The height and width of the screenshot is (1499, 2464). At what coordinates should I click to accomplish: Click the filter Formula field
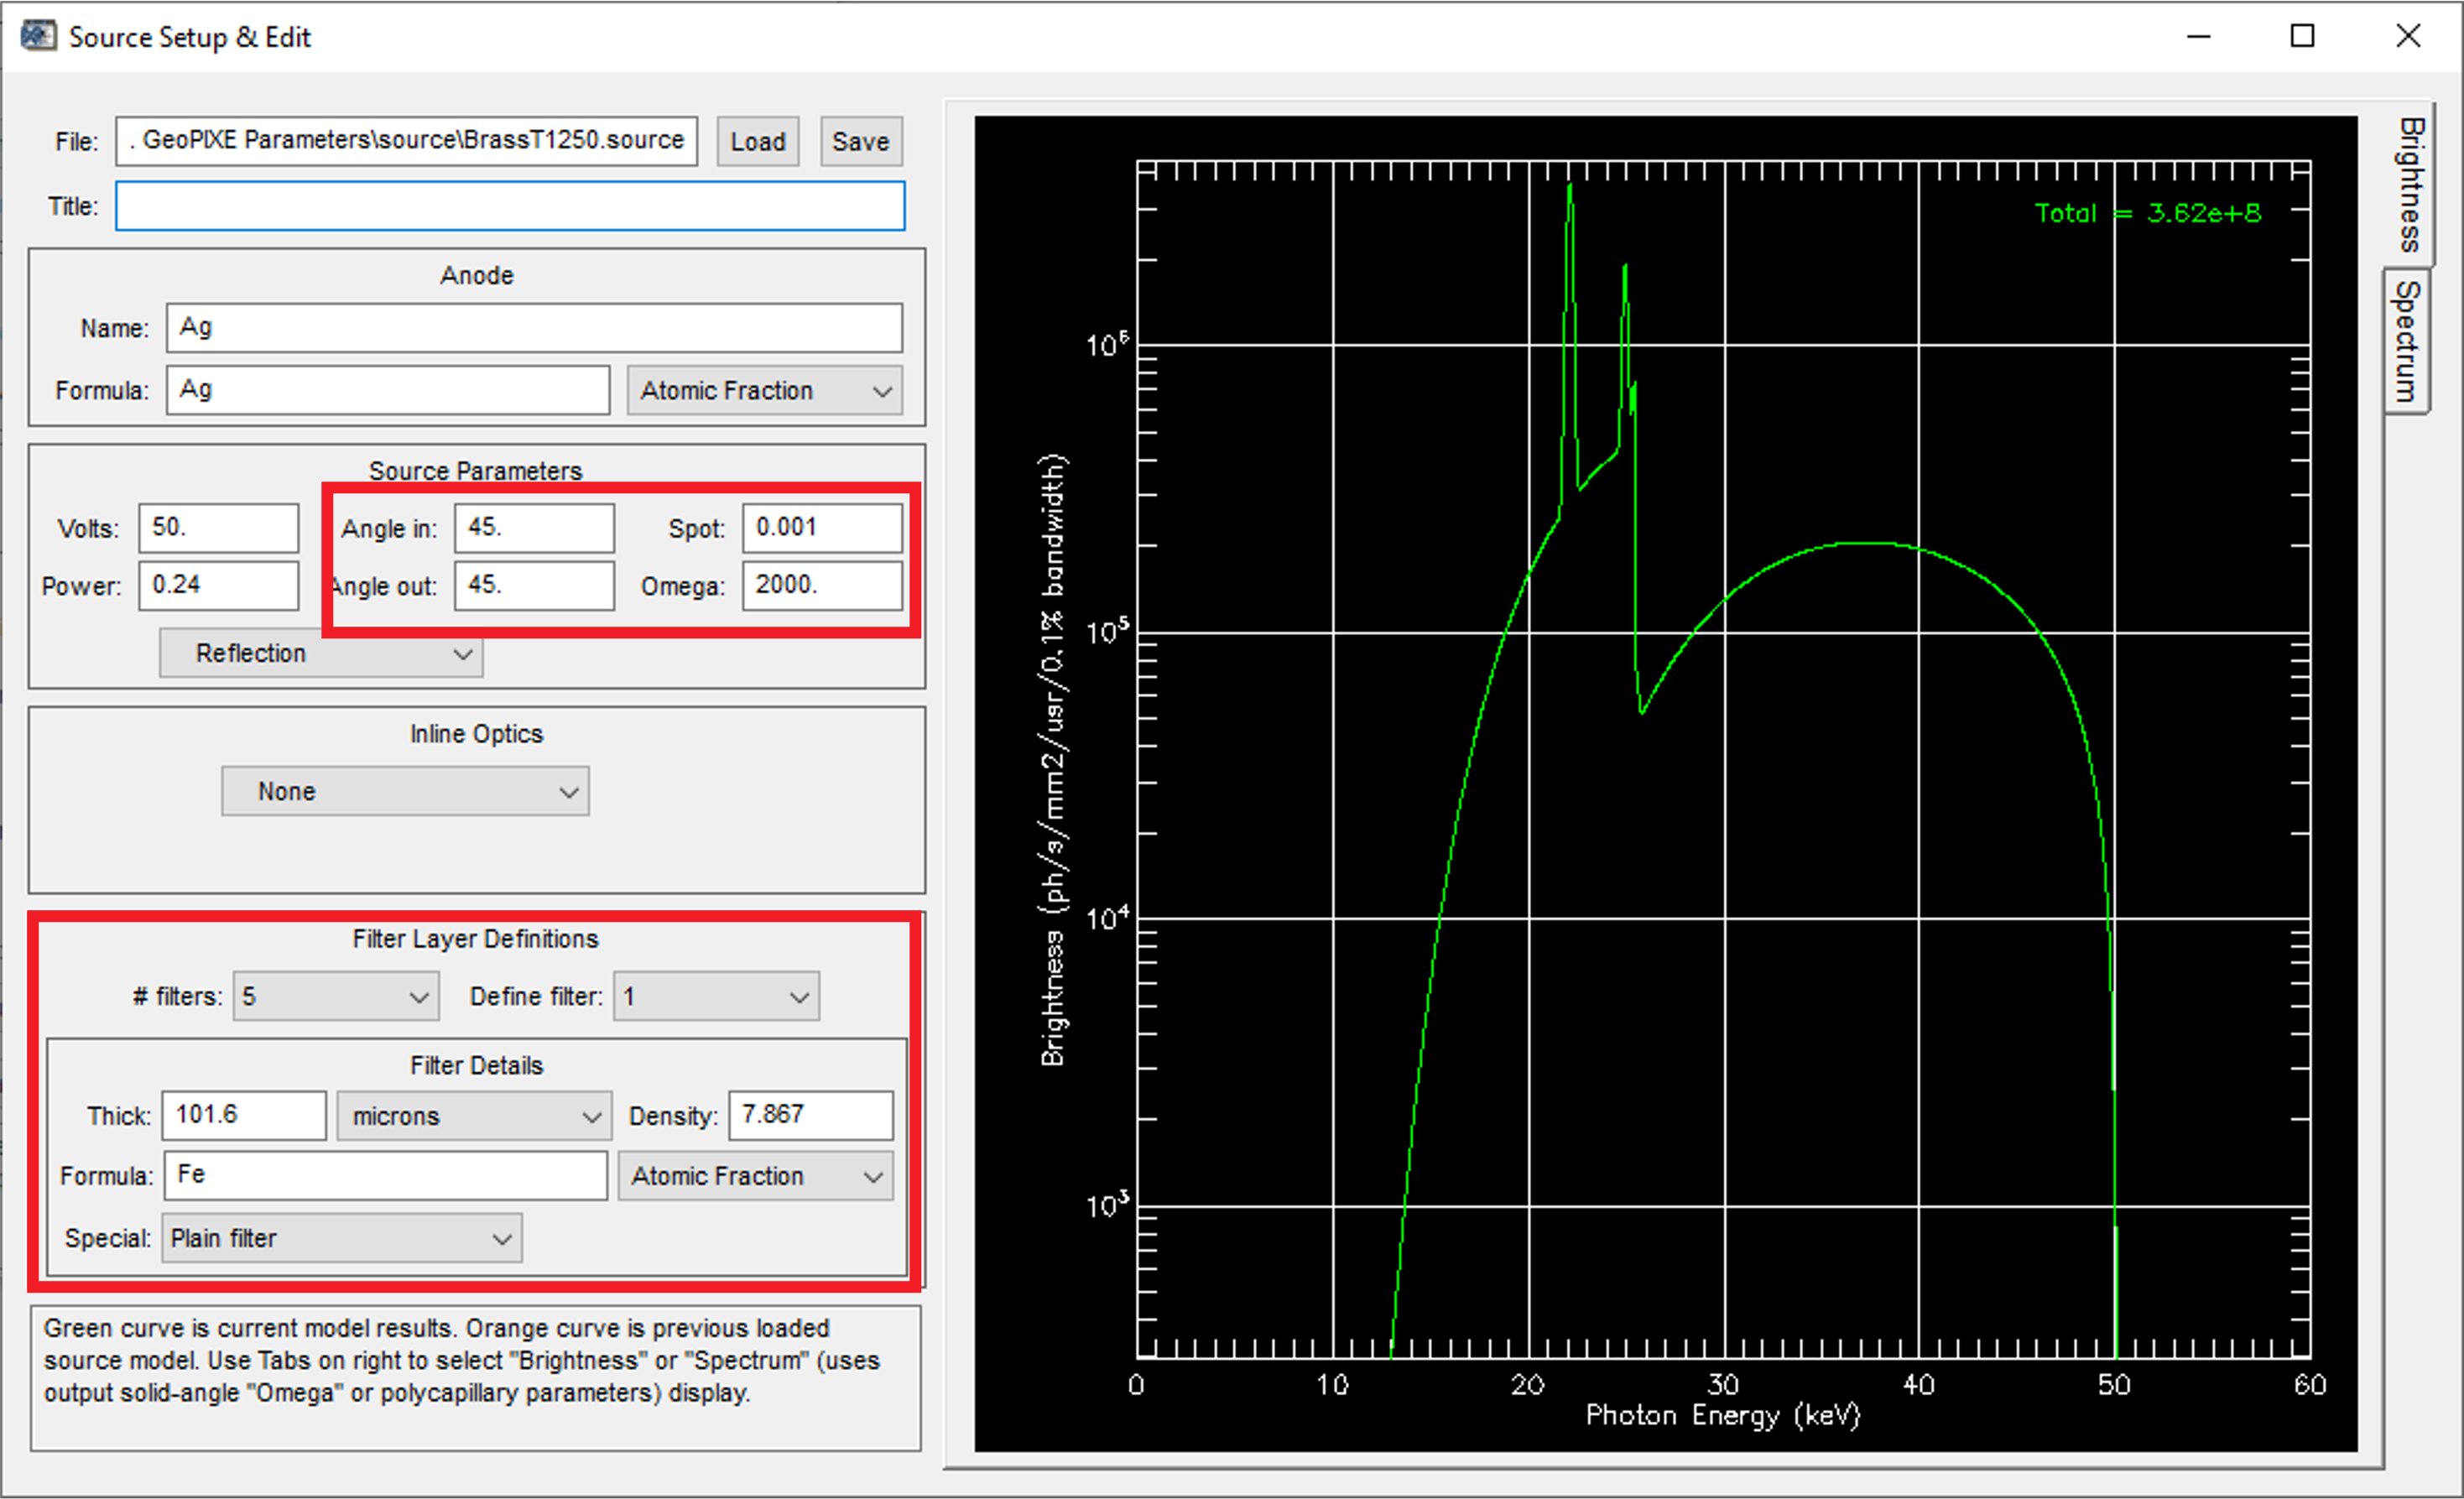(x=386, y=1175)
